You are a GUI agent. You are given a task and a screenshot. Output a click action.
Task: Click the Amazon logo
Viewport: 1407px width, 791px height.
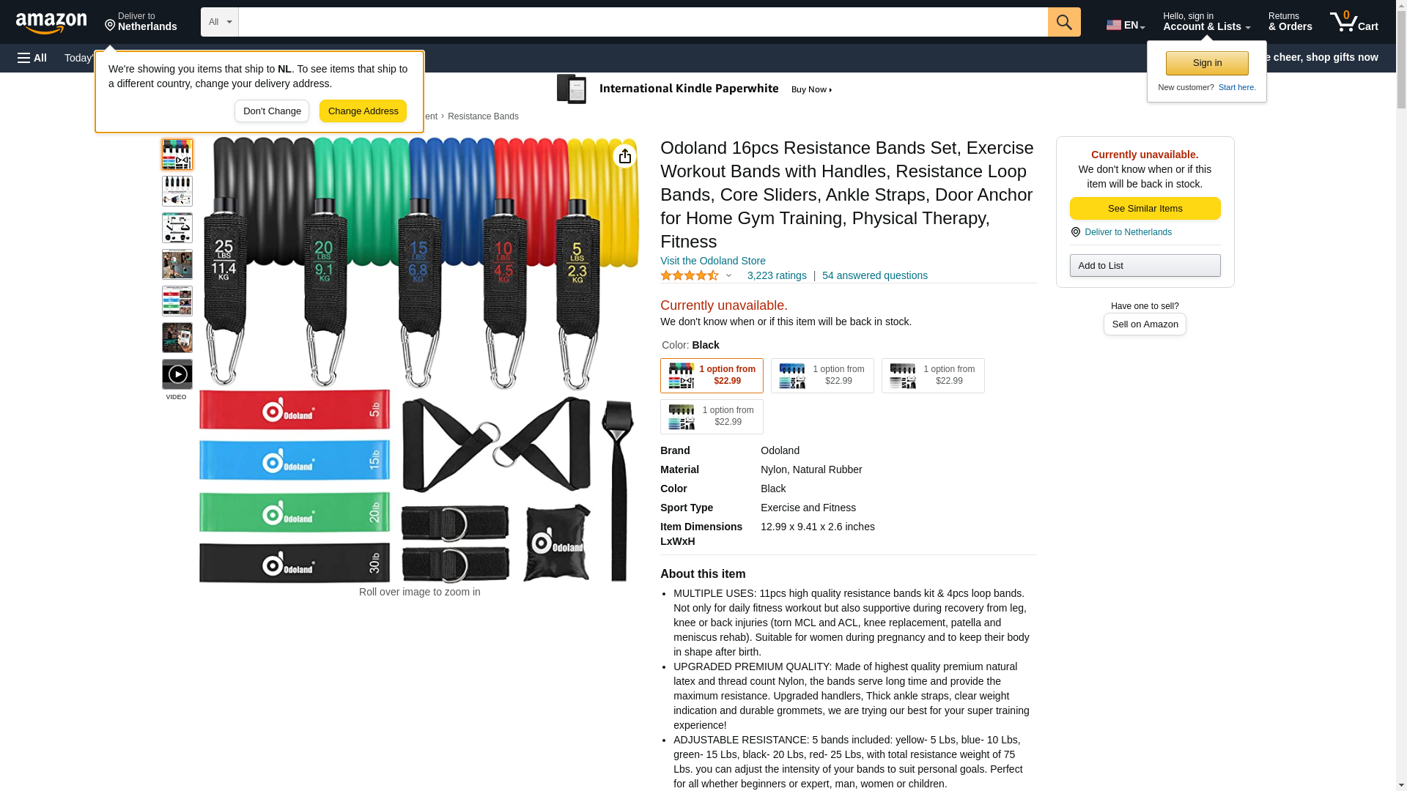[51, 23]
